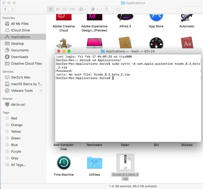Select the Adobe Experience Design app icon
This screenshot has height=189, width=203.
94,17
